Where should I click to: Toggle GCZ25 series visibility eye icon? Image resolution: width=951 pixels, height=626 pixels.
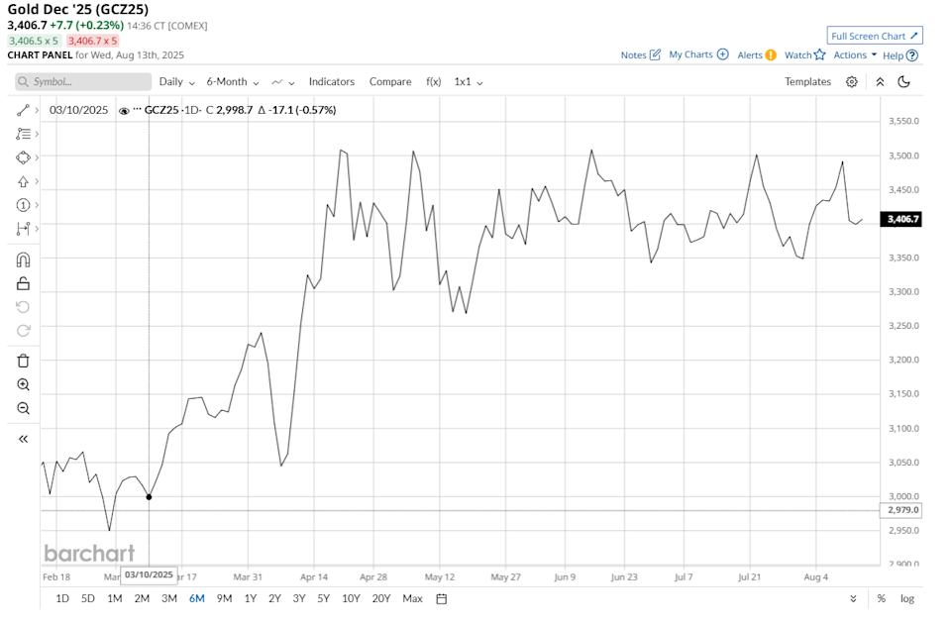coord(124,111)
